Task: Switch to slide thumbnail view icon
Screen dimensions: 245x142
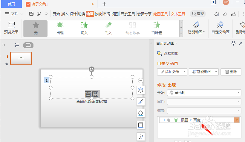Action: pos(28,45)
